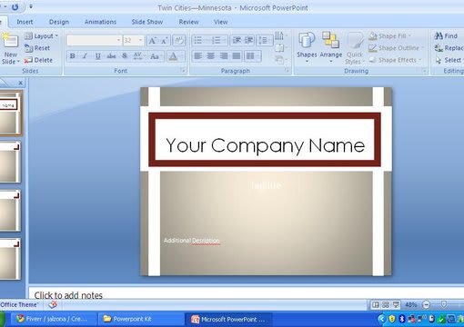
Task: Switch to Normal view icon
Action: pyautogui.click(x=376, y=305)
